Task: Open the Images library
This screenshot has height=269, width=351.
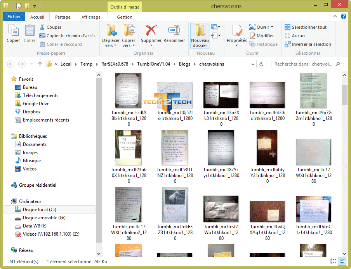Action: [26, 153]
